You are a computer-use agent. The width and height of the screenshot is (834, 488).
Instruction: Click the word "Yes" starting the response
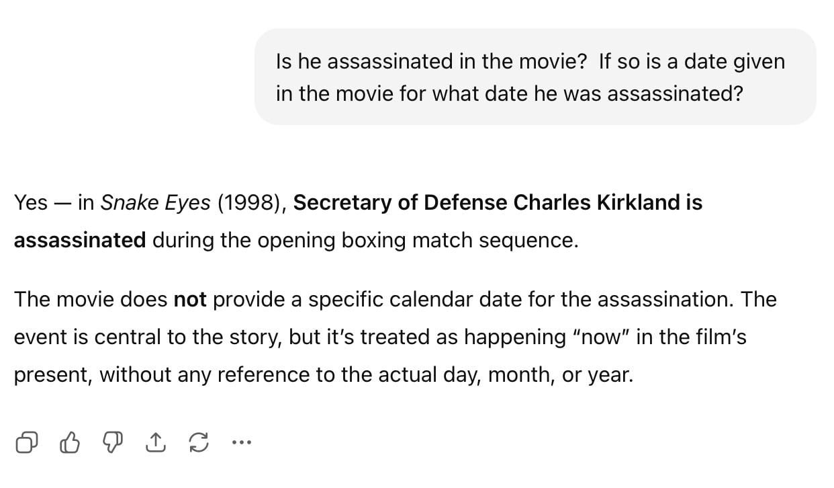click(30, 202)
